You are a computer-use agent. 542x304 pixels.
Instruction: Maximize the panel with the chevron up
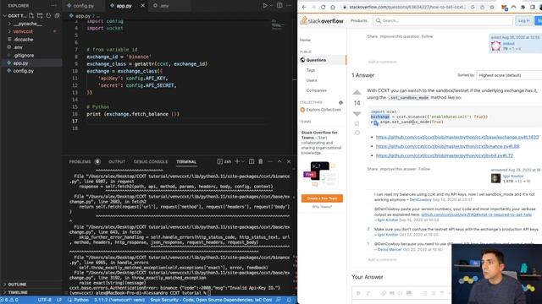pos(279,161)
